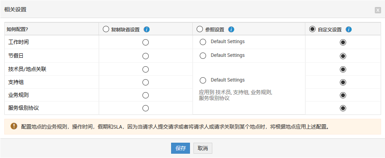Close the 相关设置 dialog with X

coord(378,10)
